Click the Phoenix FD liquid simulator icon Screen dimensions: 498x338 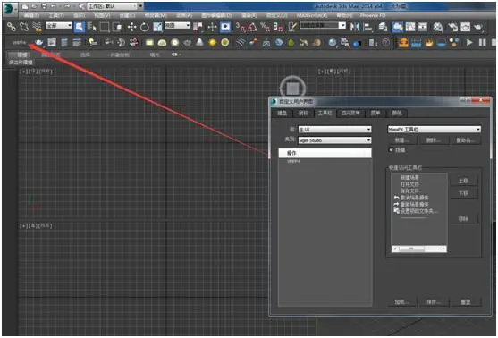pos(442,42)
